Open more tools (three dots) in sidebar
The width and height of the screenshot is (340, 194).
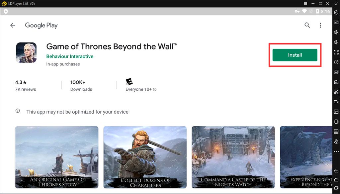click(x=336, y=151)
